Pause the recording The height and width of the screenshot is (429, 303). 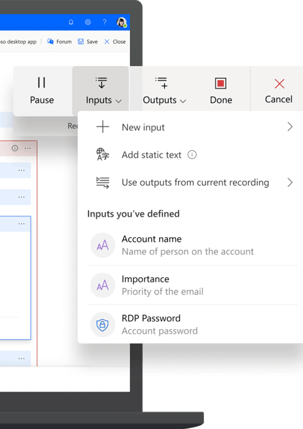point(42,91)
